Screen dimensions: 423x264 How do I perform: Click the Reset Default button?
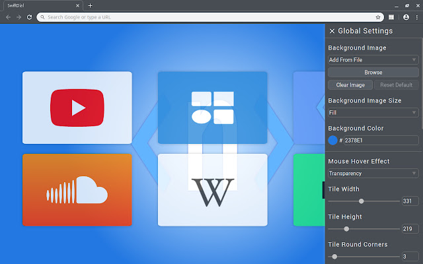point(397,85)
